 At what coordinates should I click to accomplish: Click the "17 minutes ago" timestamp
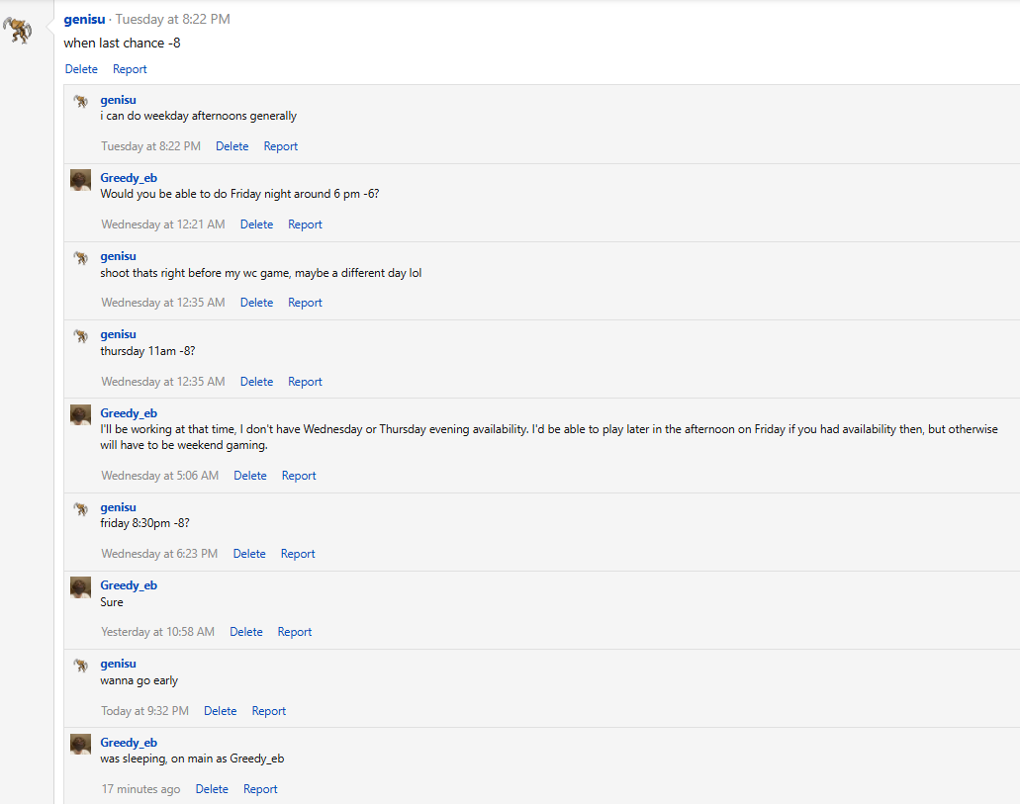pyautogui.click(x=140, y=789)
